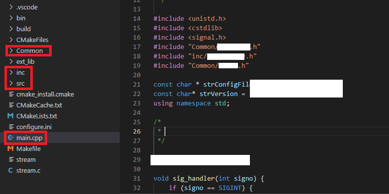Click the 'void' keyword on line 31
The height and width of the screenshot is (194, 389).
(x=161, y=179)
